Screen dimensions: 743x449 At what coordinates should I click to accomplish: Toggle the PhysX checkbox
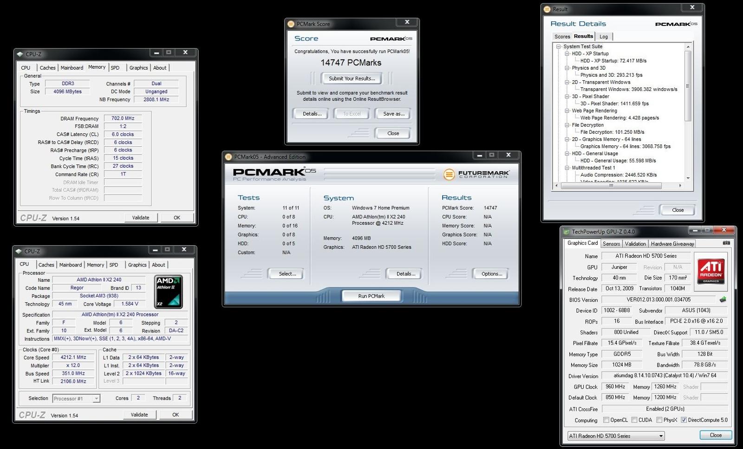pos(659,420)
